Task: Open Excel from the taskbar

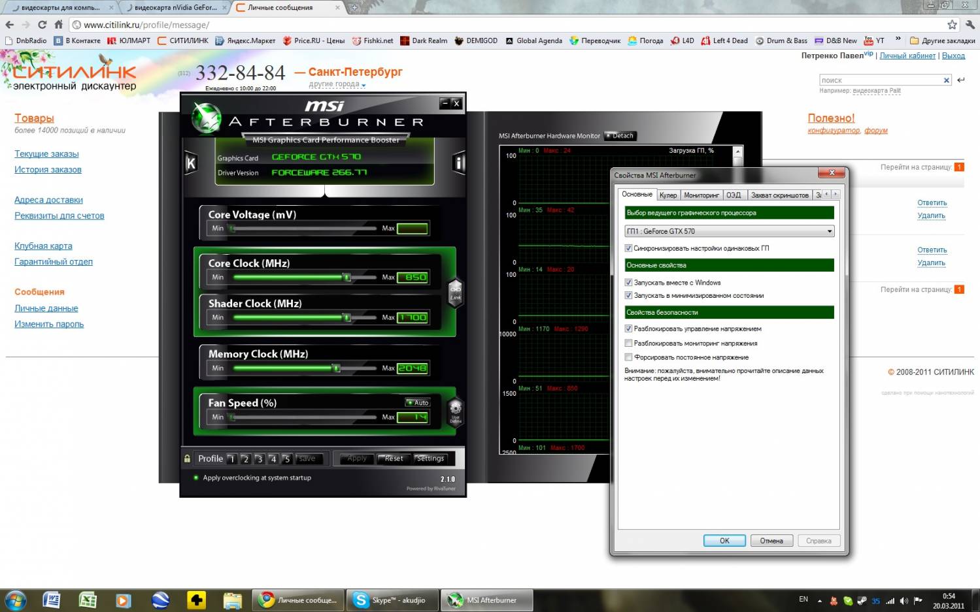Action: [87, 600]
